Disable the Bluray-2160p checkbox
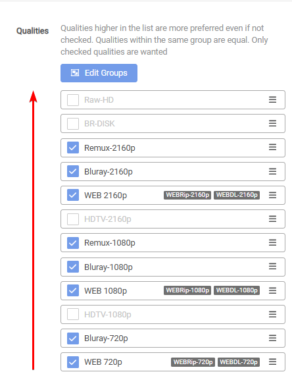The image size is (292, 376). pyautogui.click(x=73, y=171)
